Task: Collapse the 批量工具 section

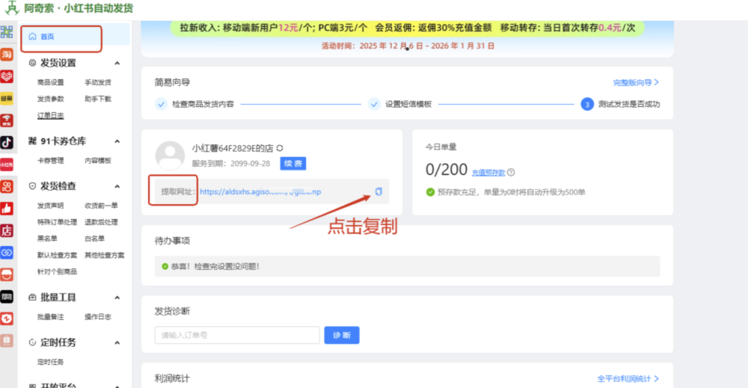Action: (117, 298)
